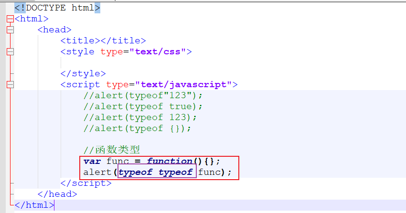Collapse the html tag fold marker

10,19
